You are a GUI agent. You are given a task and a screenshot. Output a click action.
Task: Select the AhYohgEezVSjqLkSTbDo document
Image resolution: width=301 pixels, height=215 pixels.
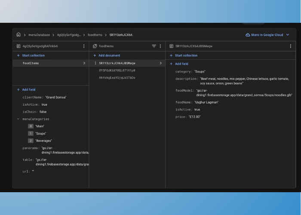click(117, 78)
